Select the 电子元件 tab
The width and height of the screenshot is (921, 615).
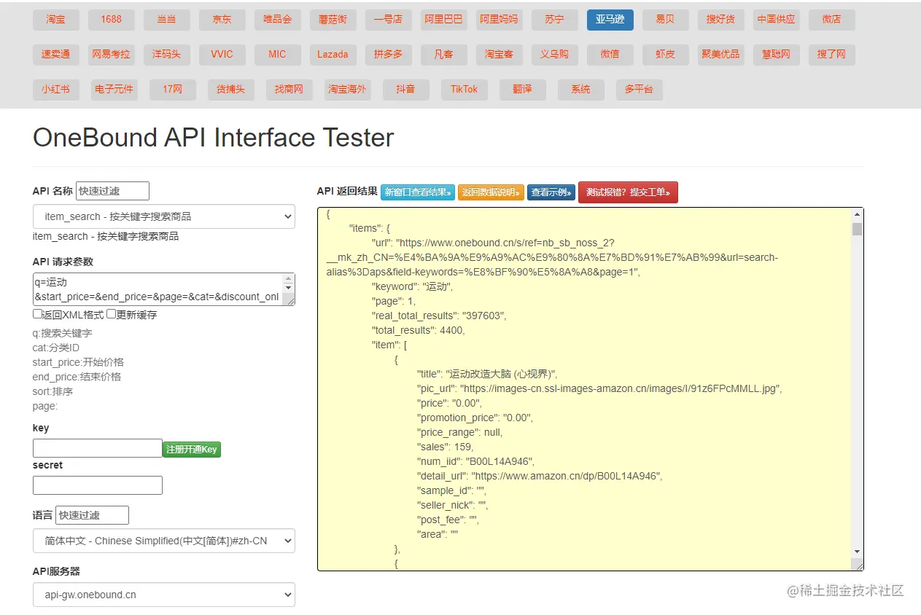114,90
